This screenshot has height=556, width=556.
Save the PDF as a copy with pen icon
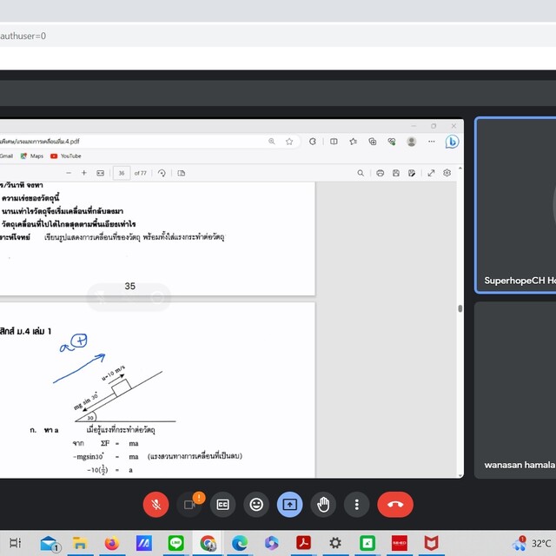(412, 173)
